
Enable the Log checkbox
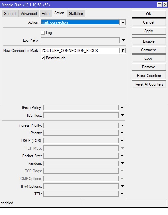point(43,33)
